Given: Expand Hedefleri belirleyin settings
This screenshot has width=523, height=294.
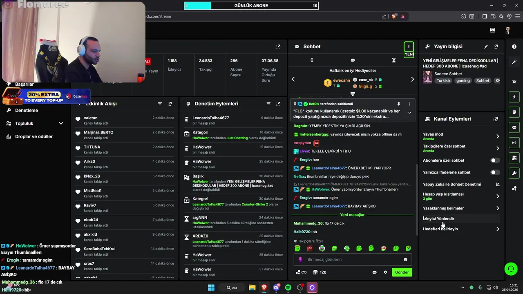Looking at the screenshot, I should point(498,229).
